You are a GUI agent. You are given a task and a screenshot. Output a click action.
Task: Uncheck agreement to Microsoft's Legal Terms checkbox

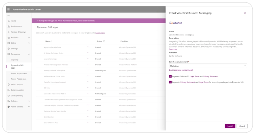click(170, 76)
